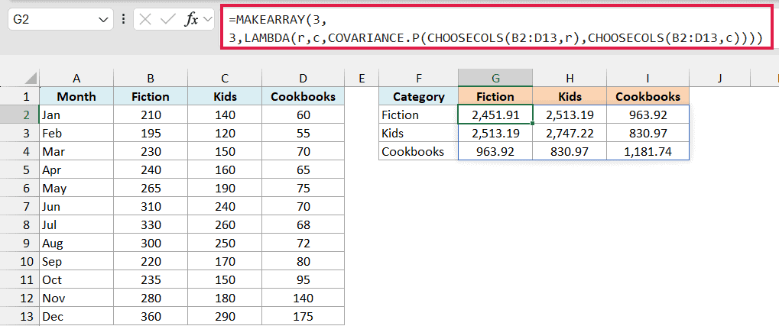Select column A header

(76, 78)
